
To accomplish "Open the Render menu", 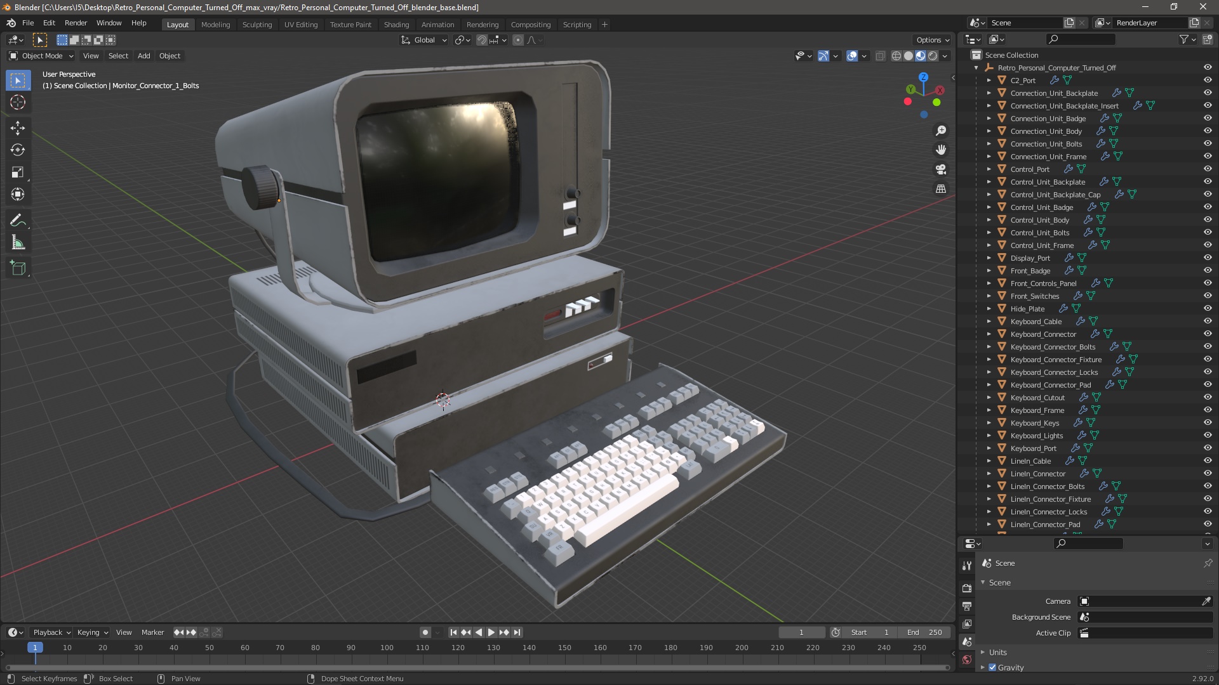I will [x=76, y=23].
